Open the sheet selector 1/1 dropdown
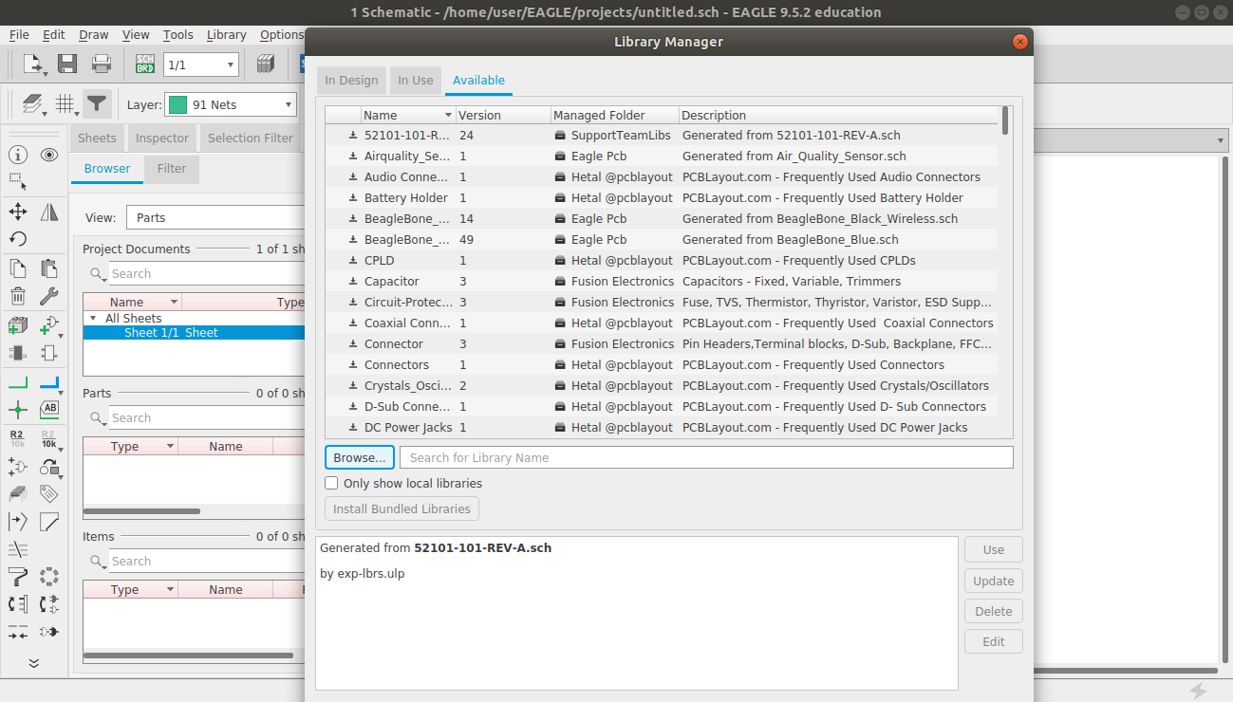Image resolution: width=1233 pixels, height=702 pixels. (x=201, y=65)
